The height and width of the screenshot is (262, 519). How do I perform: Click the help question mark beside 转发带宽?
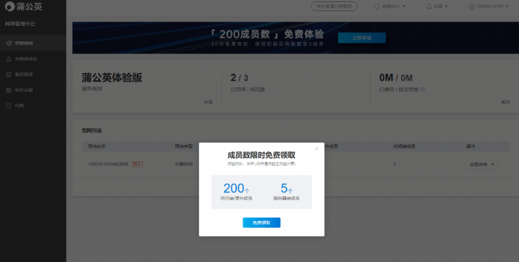click(422, 89)
